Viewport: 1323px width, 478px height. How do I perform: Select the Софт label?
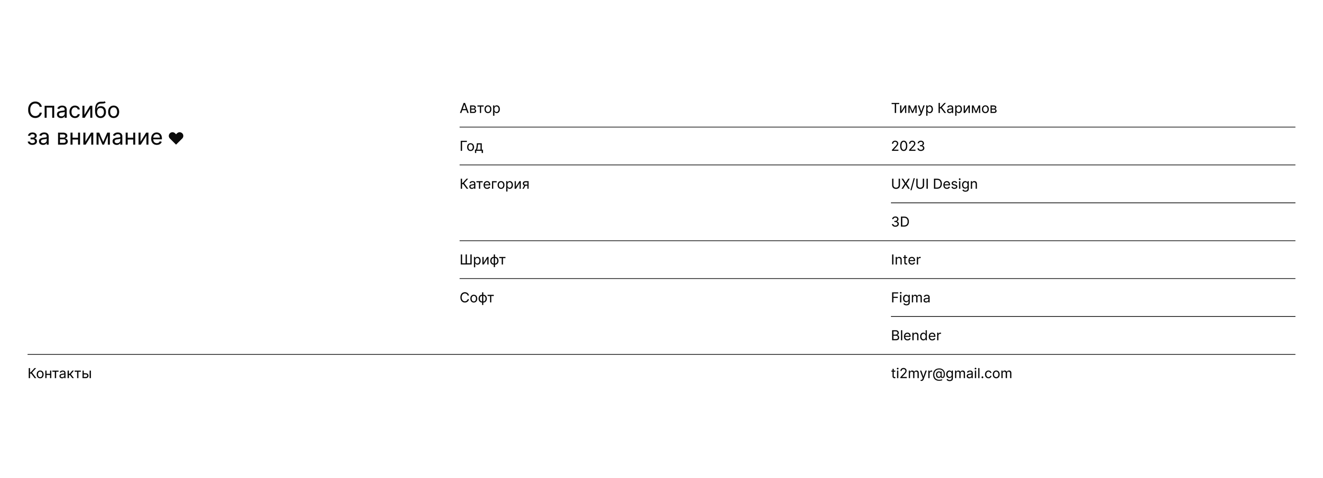477,298
